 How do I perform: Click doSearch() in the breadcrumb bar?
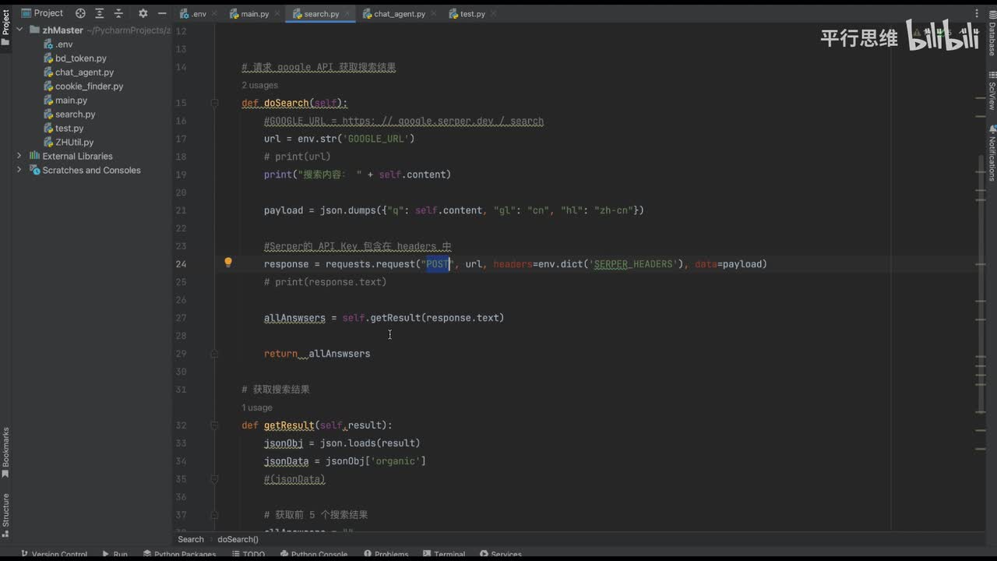point(238,539)
